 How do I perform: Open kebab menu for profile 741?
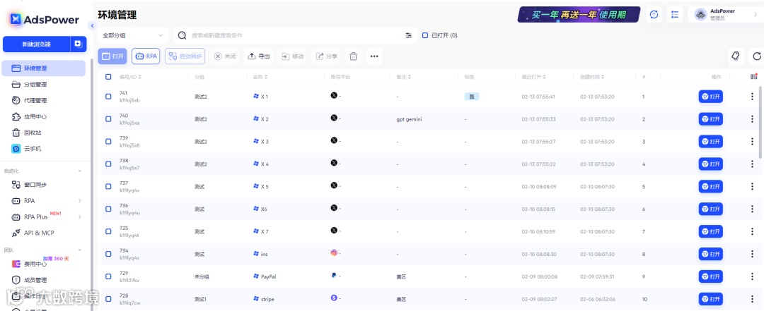[x=752, y=97]
